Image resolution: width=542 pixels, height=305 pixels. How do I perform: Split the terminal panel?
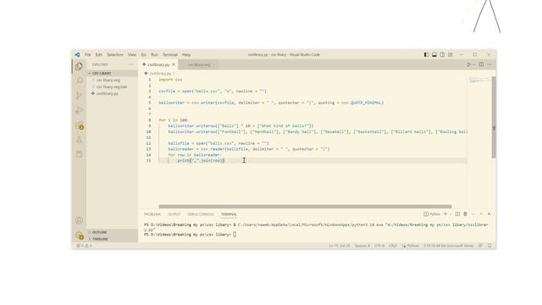click(x=457, y=214)
